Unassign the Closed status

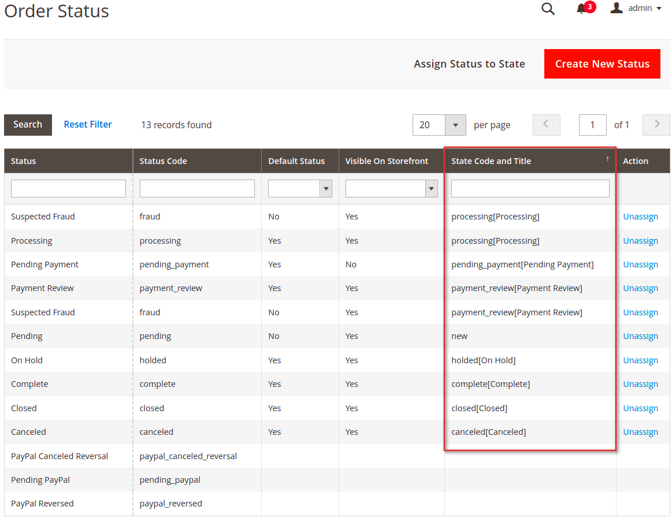pyautogui.click(x=640, y=408)
